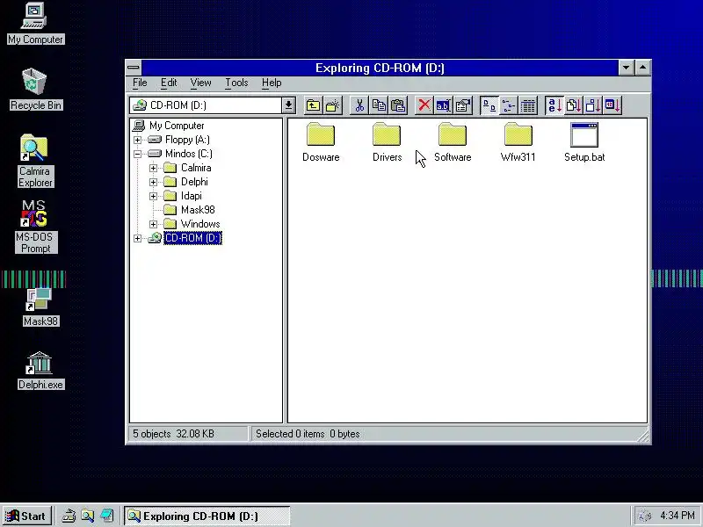
Task: Expand the Windows folder node
Action: coord(153,224)
